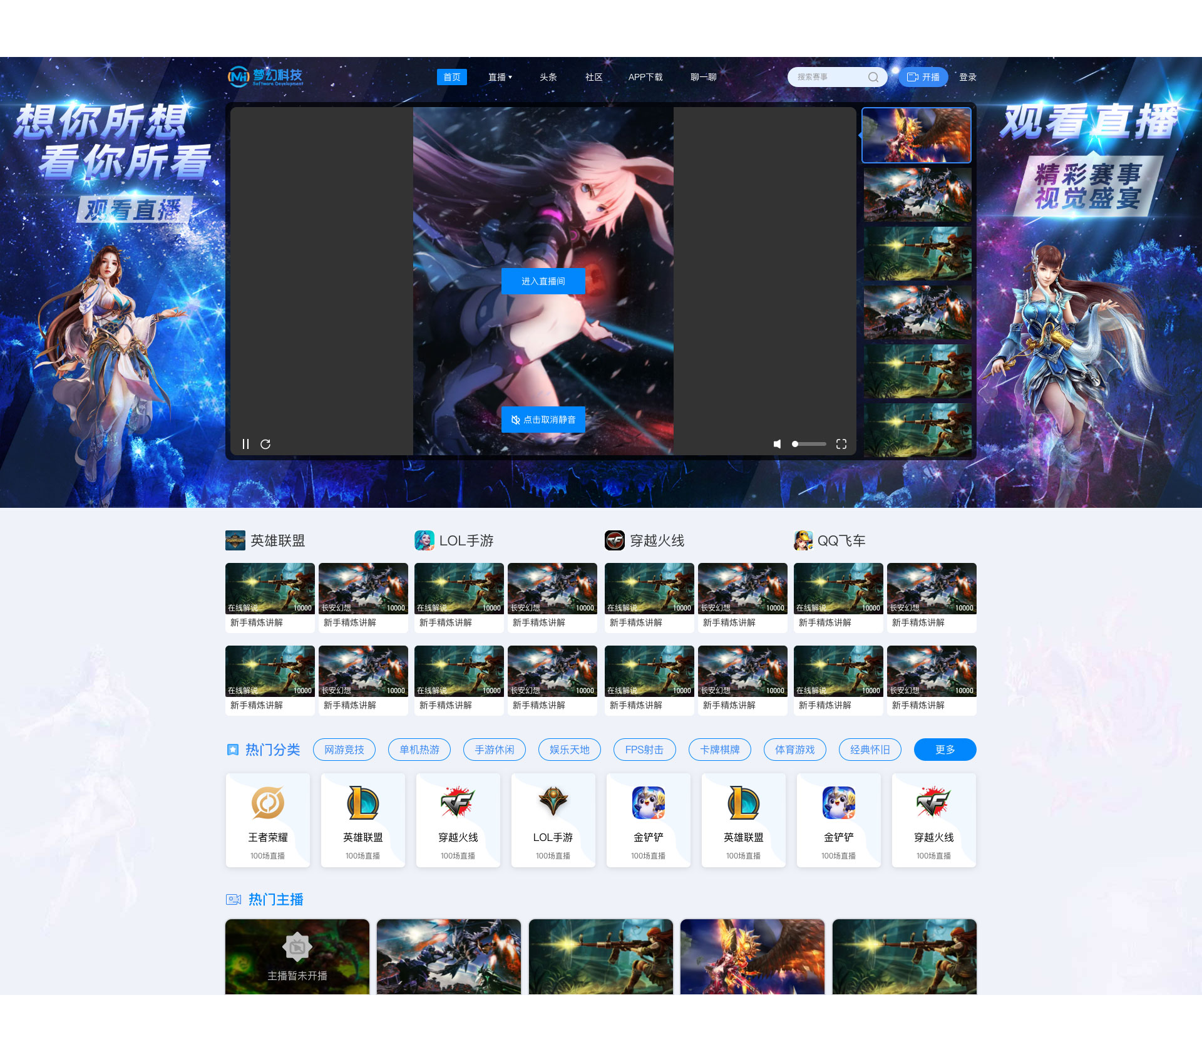
Task: Click the search magnifier icon
Action: pos(873,77)
